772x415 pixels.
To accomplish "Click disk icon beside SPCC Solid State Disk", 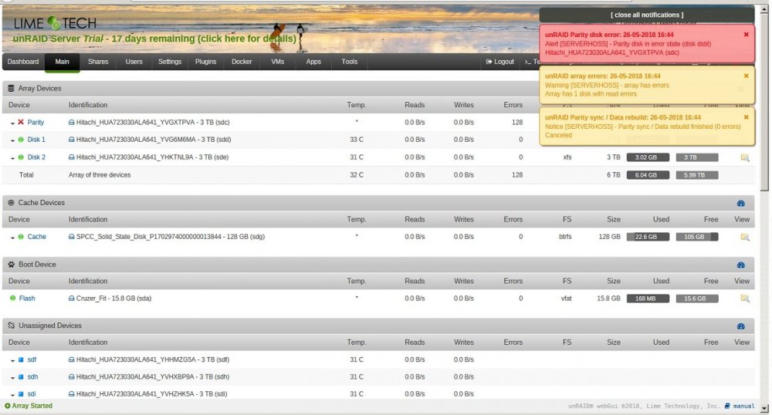I will pyautogui.click(x=71, y=237).
